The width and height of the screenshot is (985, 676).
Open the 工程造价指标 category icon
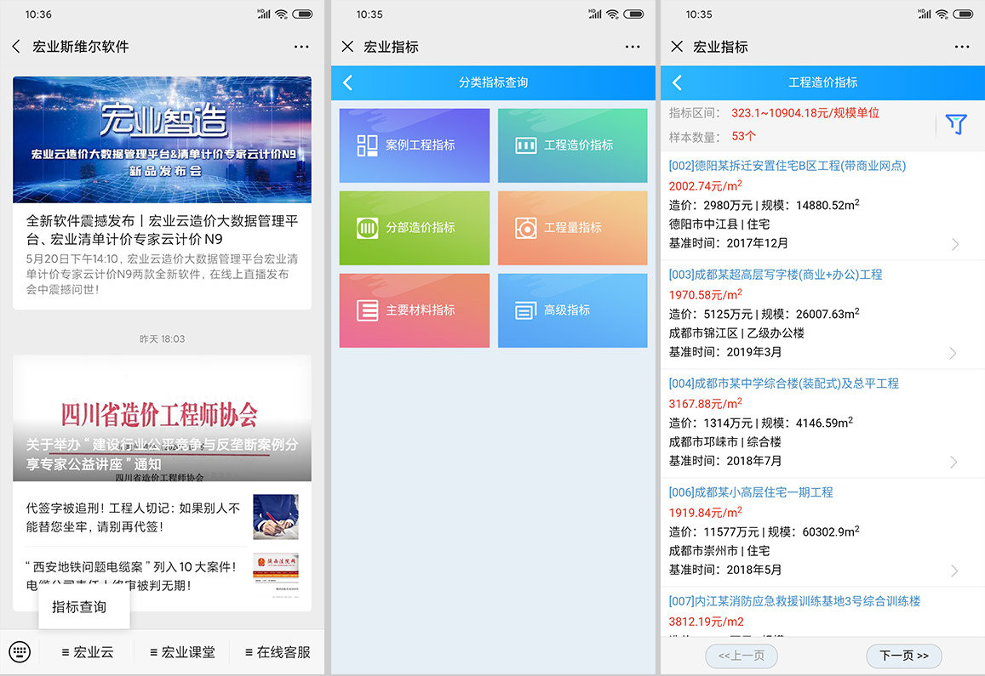572,145
